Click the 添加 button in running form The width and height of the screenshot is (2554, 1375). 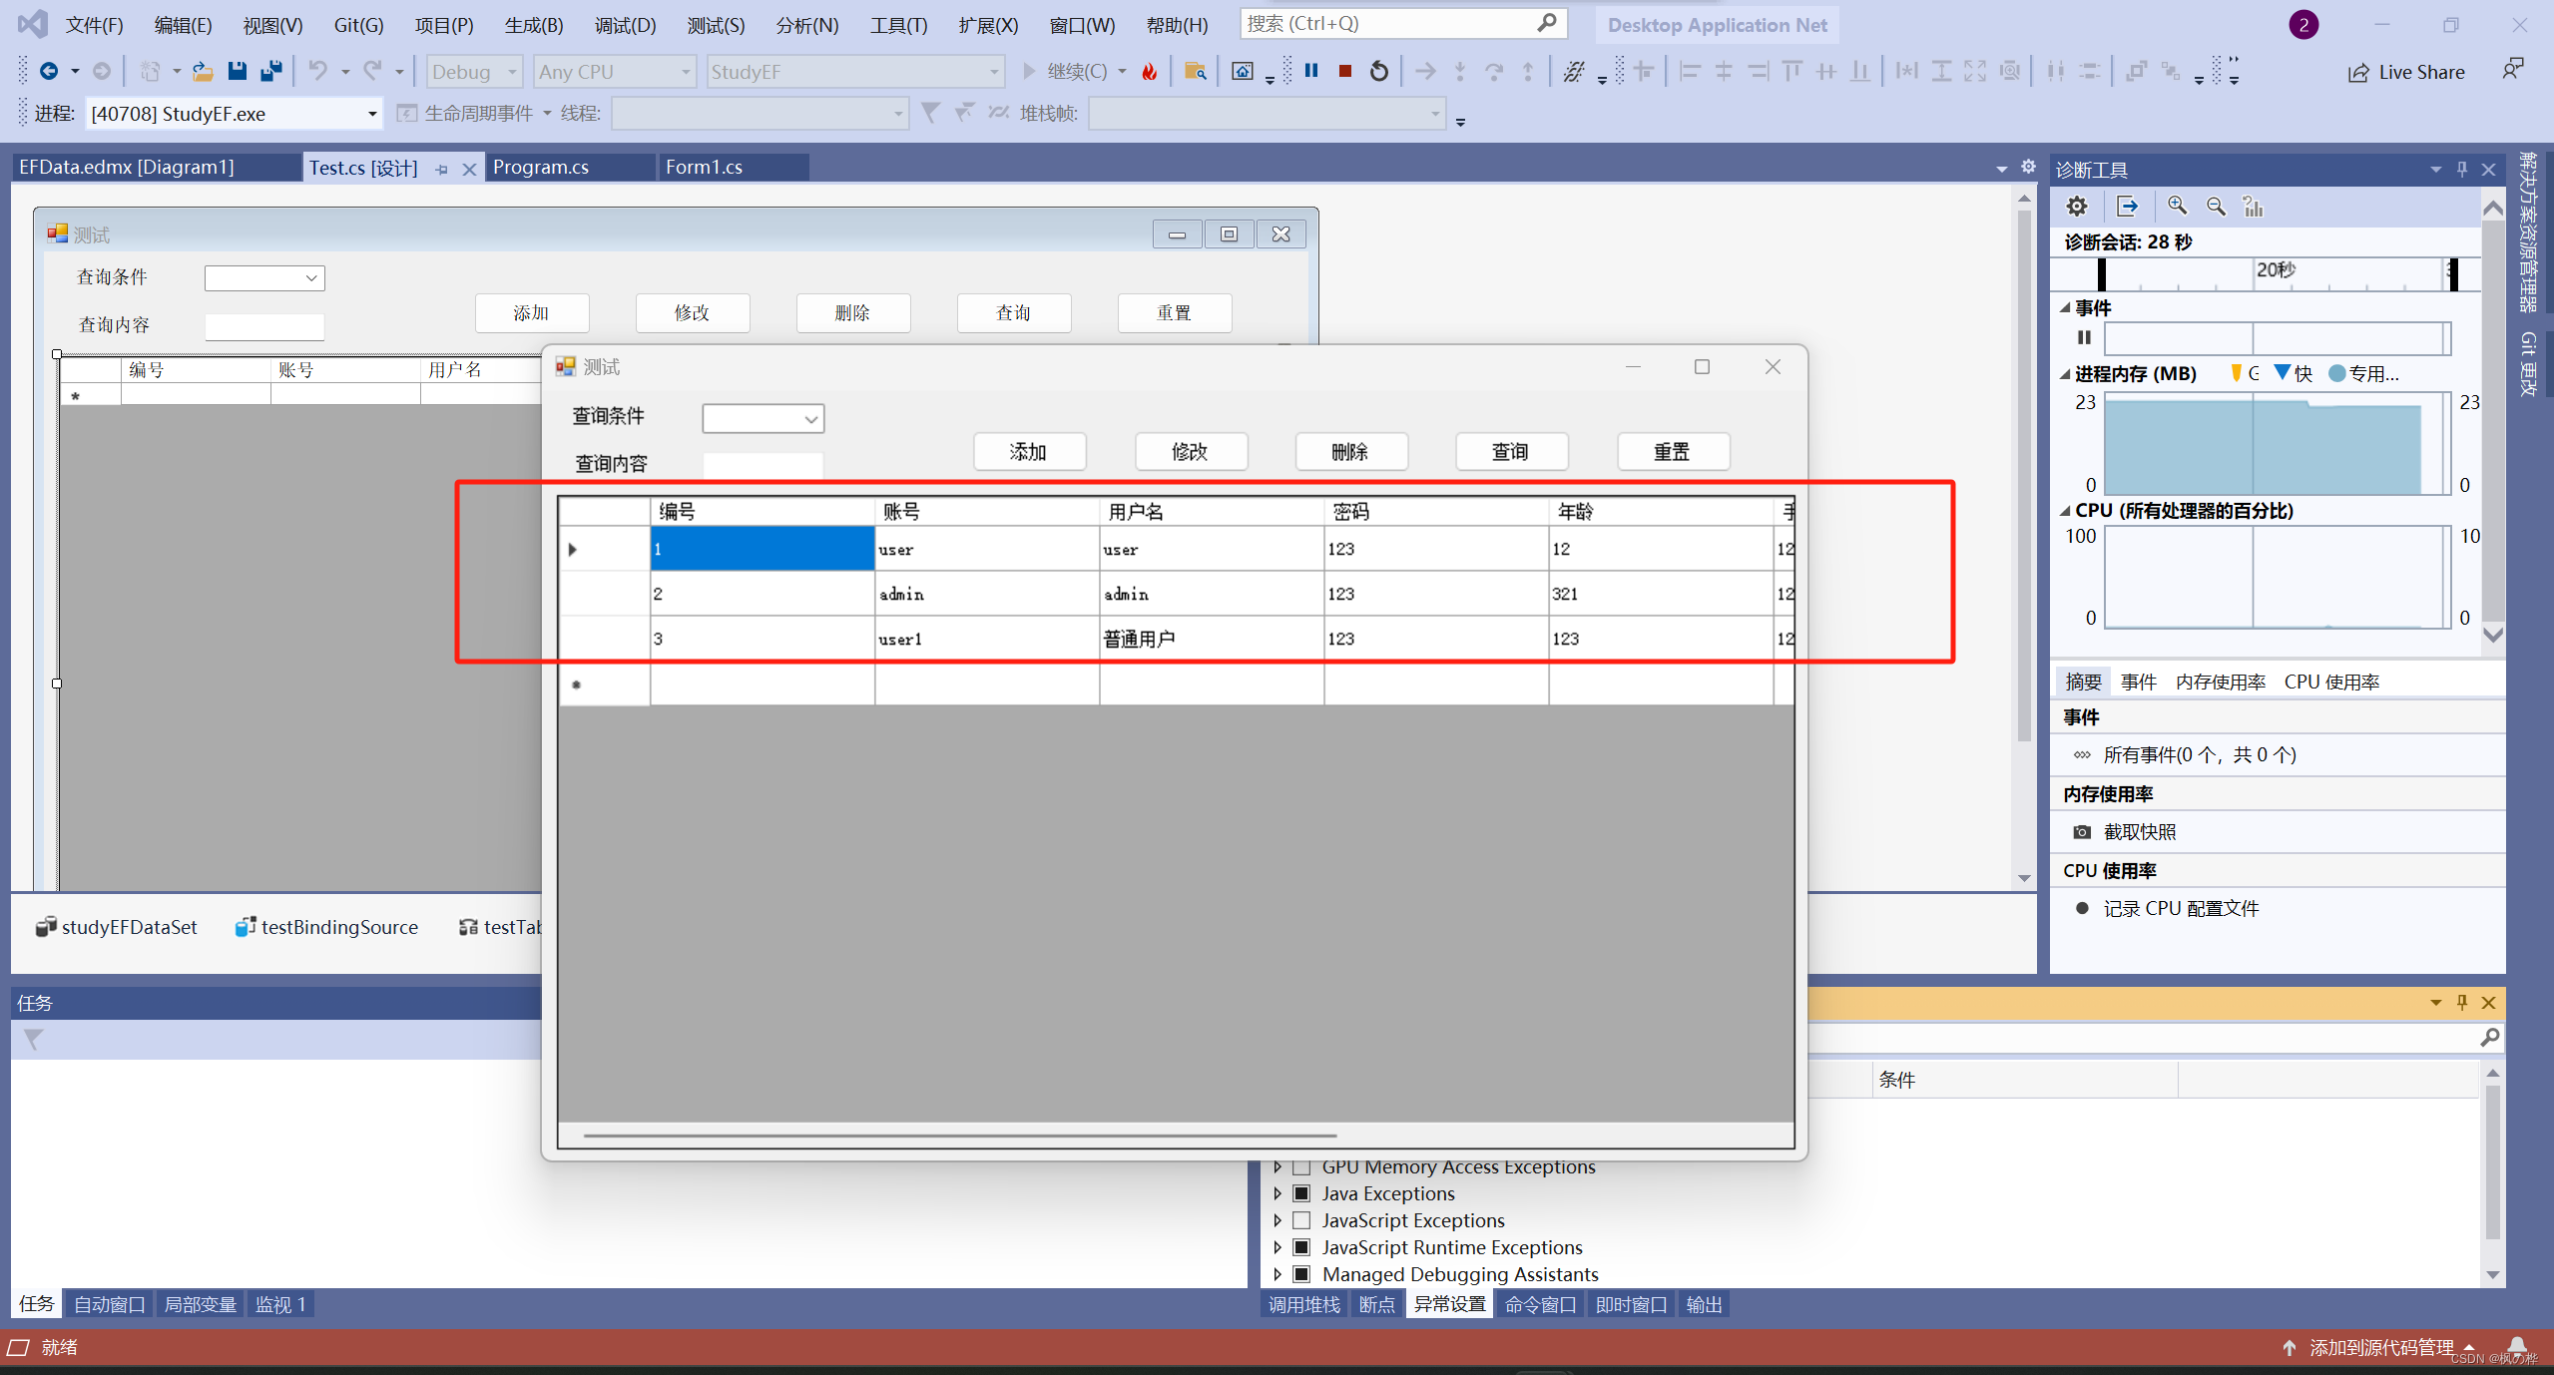point(1028,452)
